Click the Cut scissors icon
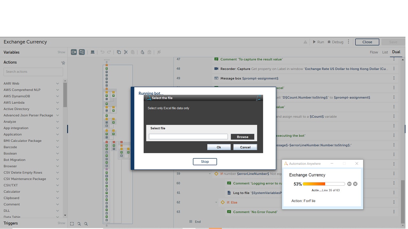Screen dimensions: 408x229 coord(126,52)
